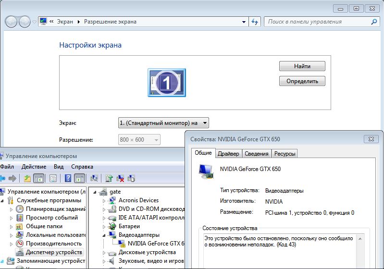Image resolution: width=384 pixels, height=269 pixels.
Task: Scan for hardware changes toolbar icon
Action: (x=94, y=178)
